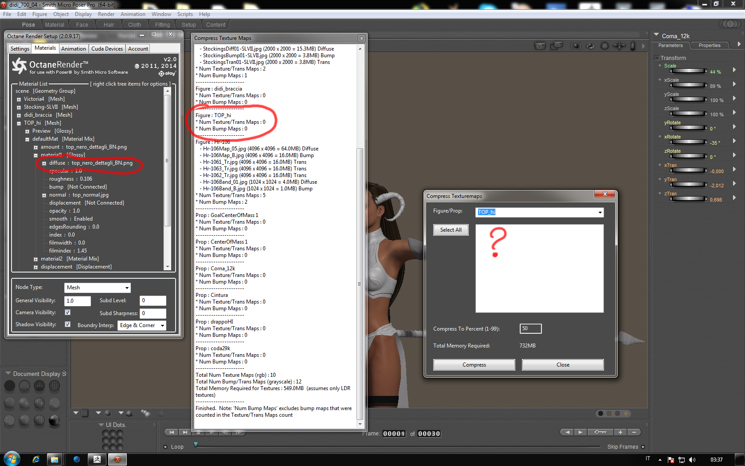Viewport: 745px width, 466px height.
Task: Jump to last frame in timeline
Action: [185, 432]
